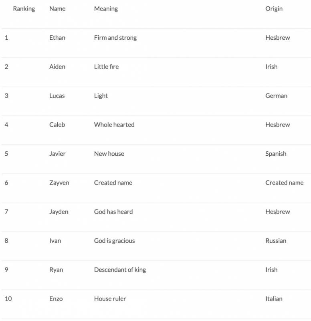Click the 'Little fire' meaning cell
Image resolution: width=311 pixels, height=321 pixels.
point(106,67)
